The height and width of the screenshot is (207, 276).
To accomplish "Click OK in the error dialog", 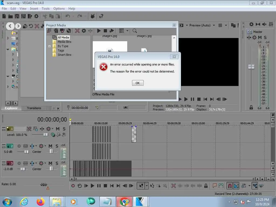I will pos(138,83).
